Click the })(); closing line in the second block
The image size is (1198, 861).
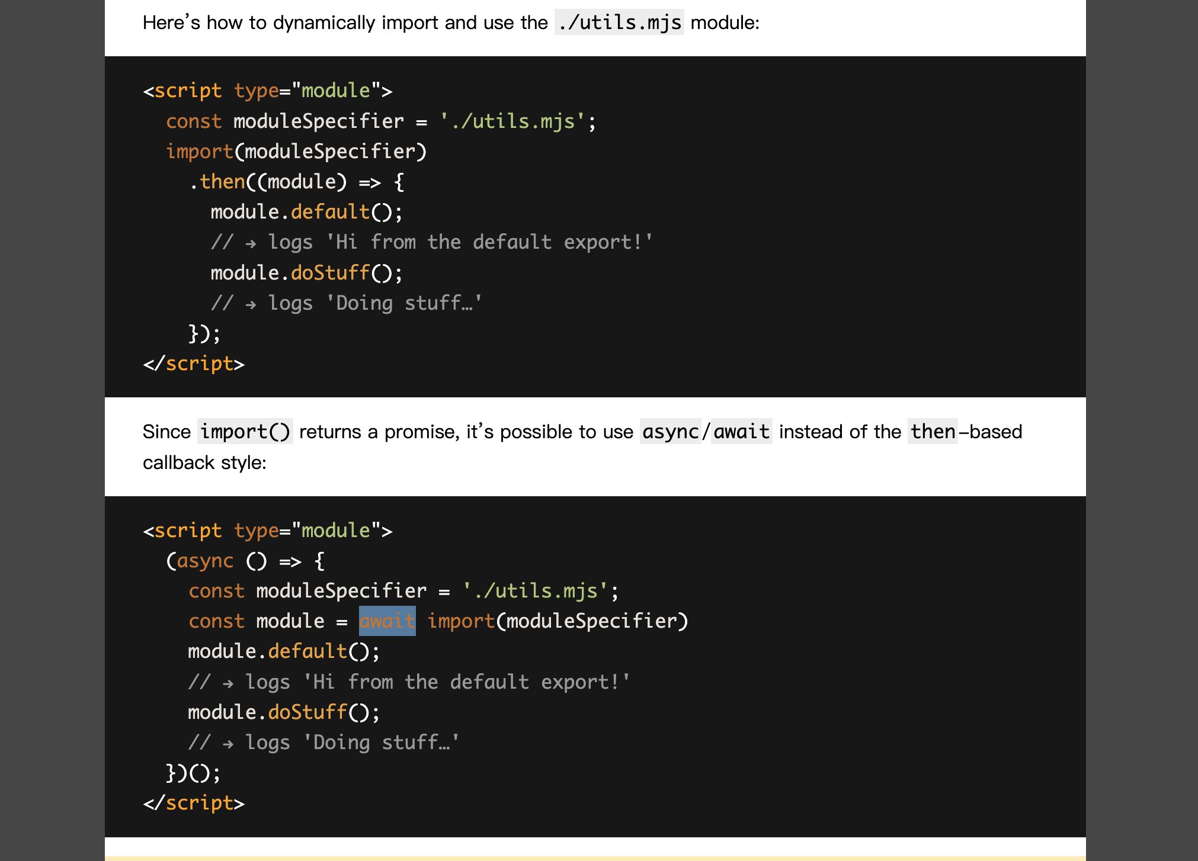(193, 773)
